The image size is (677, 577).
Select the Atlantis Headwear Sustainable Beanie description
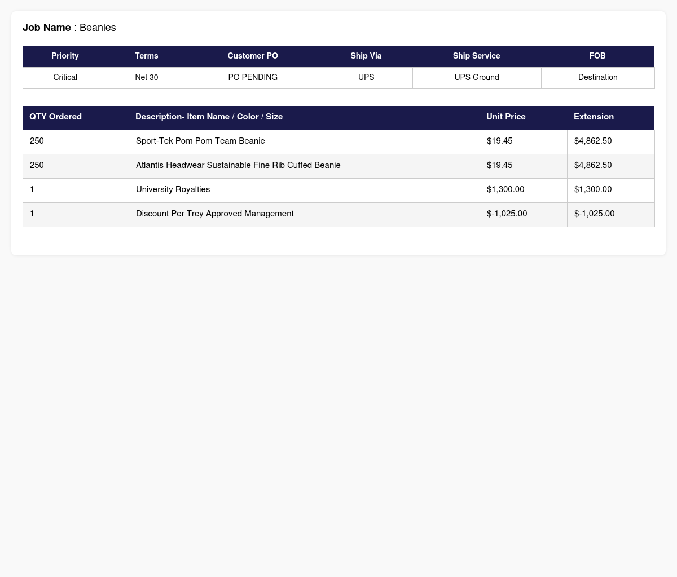[x=304, y=166]
